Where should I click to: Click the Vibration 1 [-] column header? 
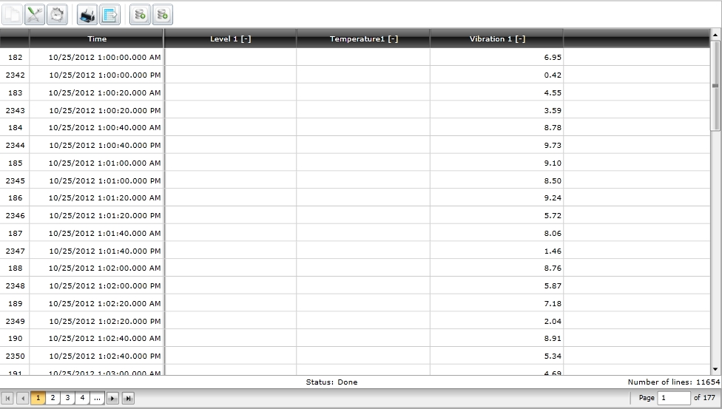(x=496, y=38)
